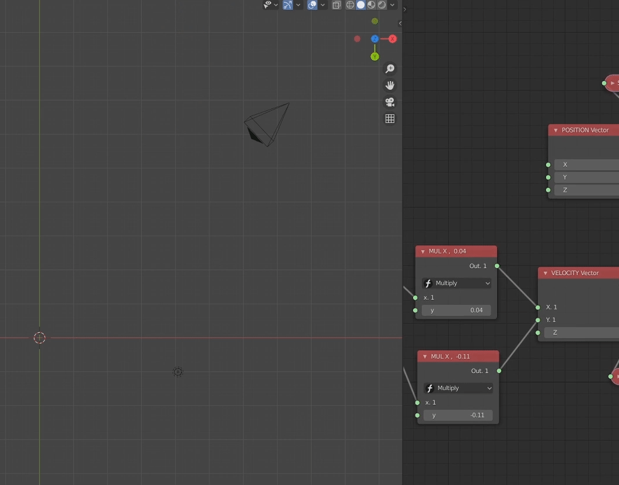This screenshot has height=485, width=619.
Task: Open Multiply dropdown in MUL X, -0.11 node
Action: (x=458, y=388)
